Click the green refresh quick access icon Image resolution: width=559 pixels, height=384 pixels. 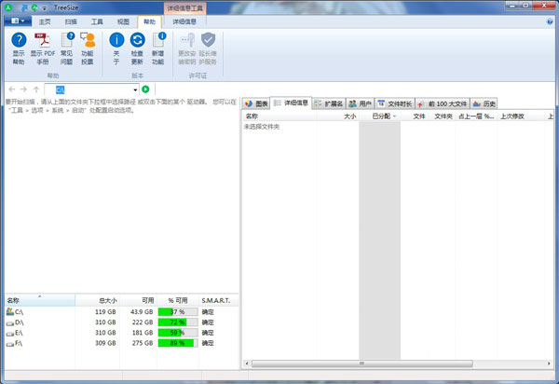[x=34, y=7]
